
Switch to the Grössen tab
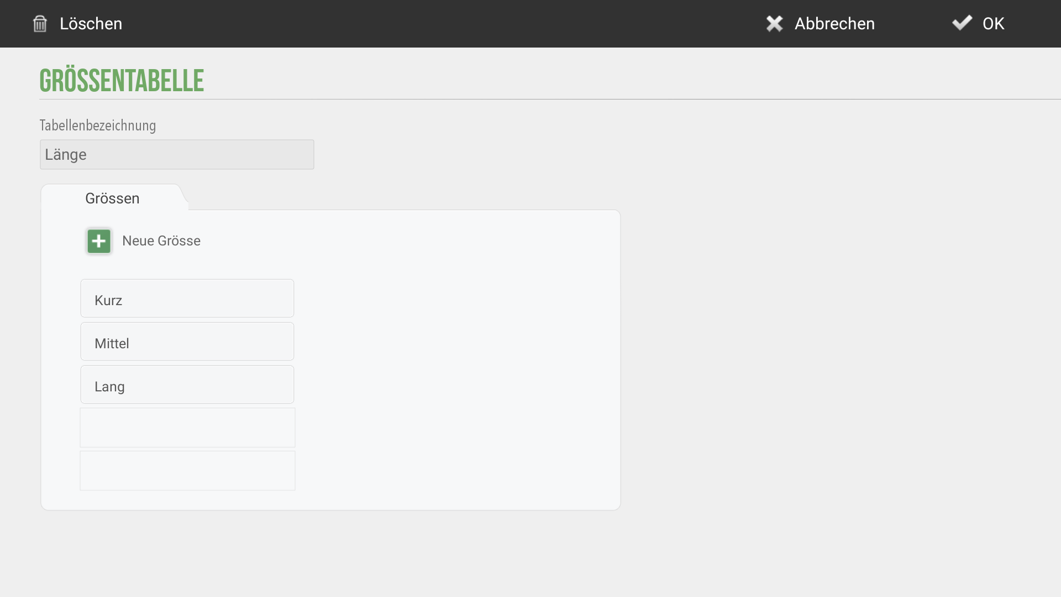pyautogui.click(x=112, y=198)
